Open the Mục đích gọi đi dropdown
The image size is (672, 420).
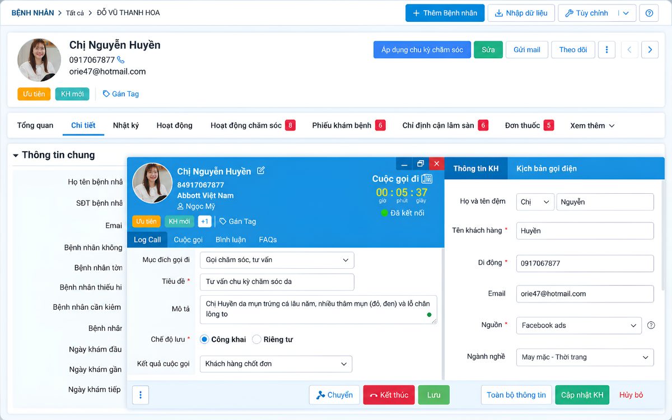277,260
